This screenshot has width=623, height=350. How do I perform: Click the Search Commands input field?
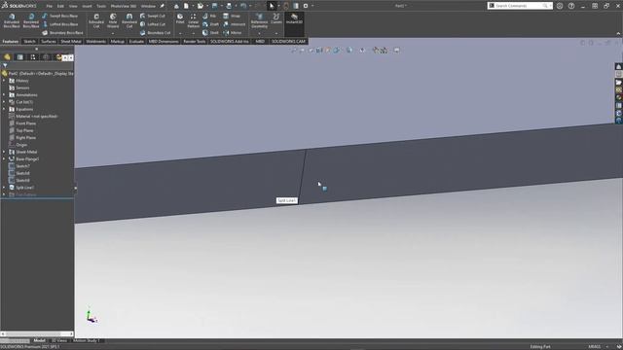pyautogui.click(x=519, y=6)
